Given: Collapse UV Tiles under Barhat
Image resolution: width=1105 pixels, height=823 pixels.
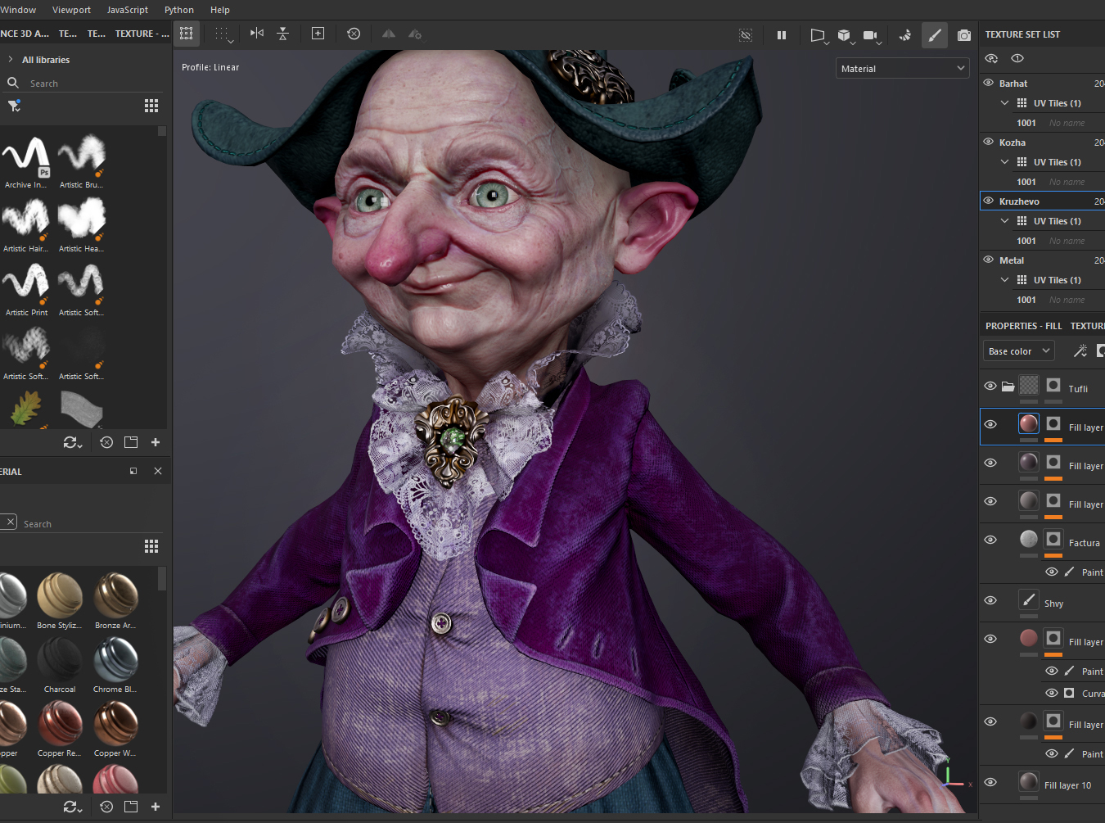Looking at the screenshot, I should coord(1004,103).
